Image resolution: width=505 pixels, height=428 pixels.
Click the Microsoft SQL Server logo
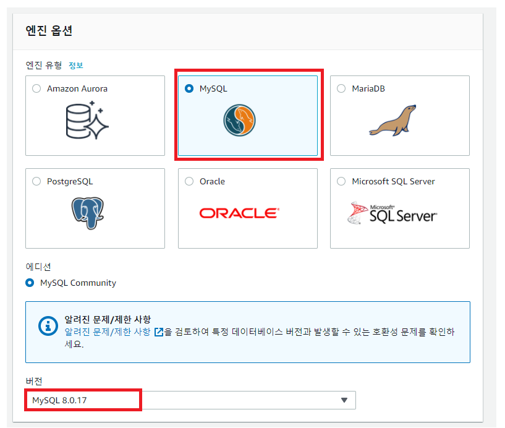tap(393, 213)
